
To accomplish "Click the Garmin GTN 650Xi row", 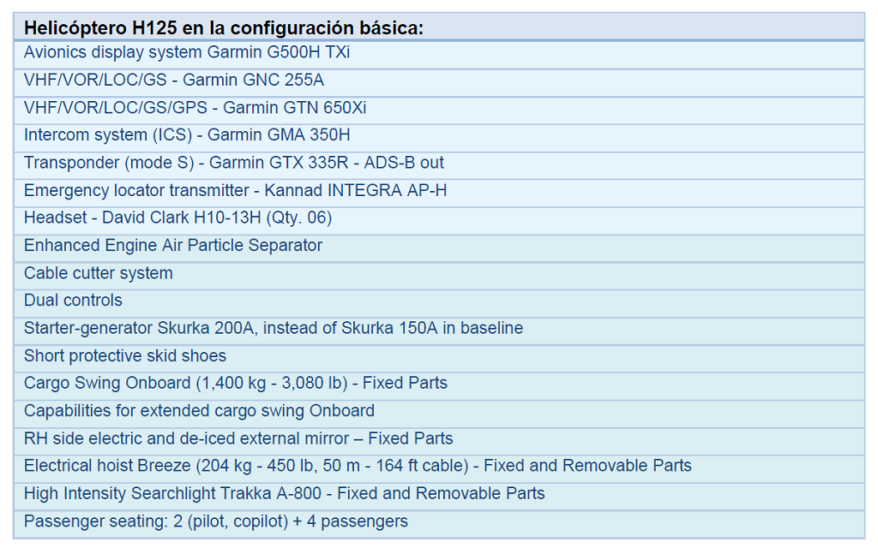I will 439,110.
